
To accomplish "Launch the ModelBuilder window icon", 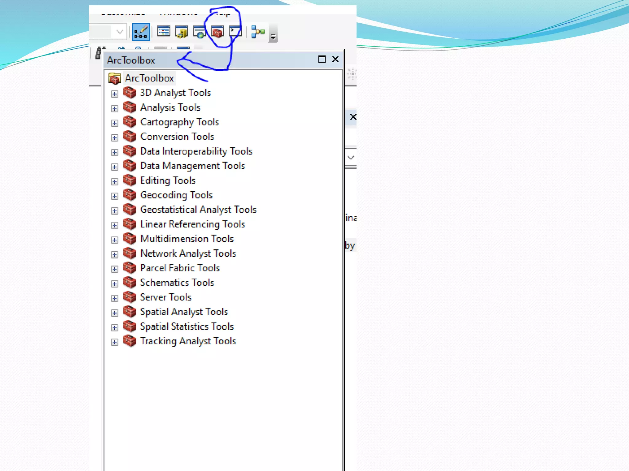I will pos(258,32).
